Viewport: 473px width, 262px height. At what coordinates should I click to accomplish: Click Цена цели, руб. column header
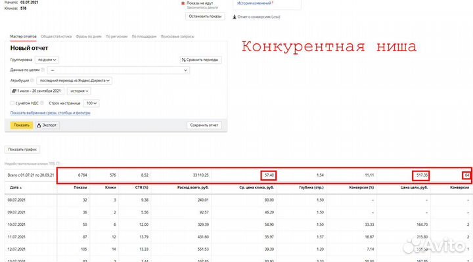coord(414,188)
